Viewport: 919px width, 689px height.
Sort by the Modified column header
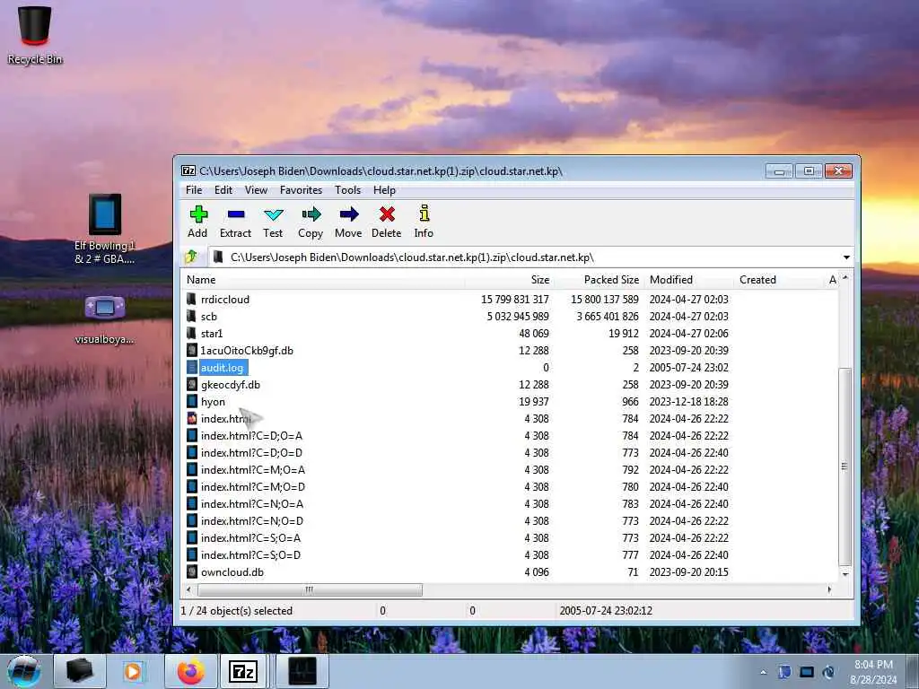[x=688, y=280]
